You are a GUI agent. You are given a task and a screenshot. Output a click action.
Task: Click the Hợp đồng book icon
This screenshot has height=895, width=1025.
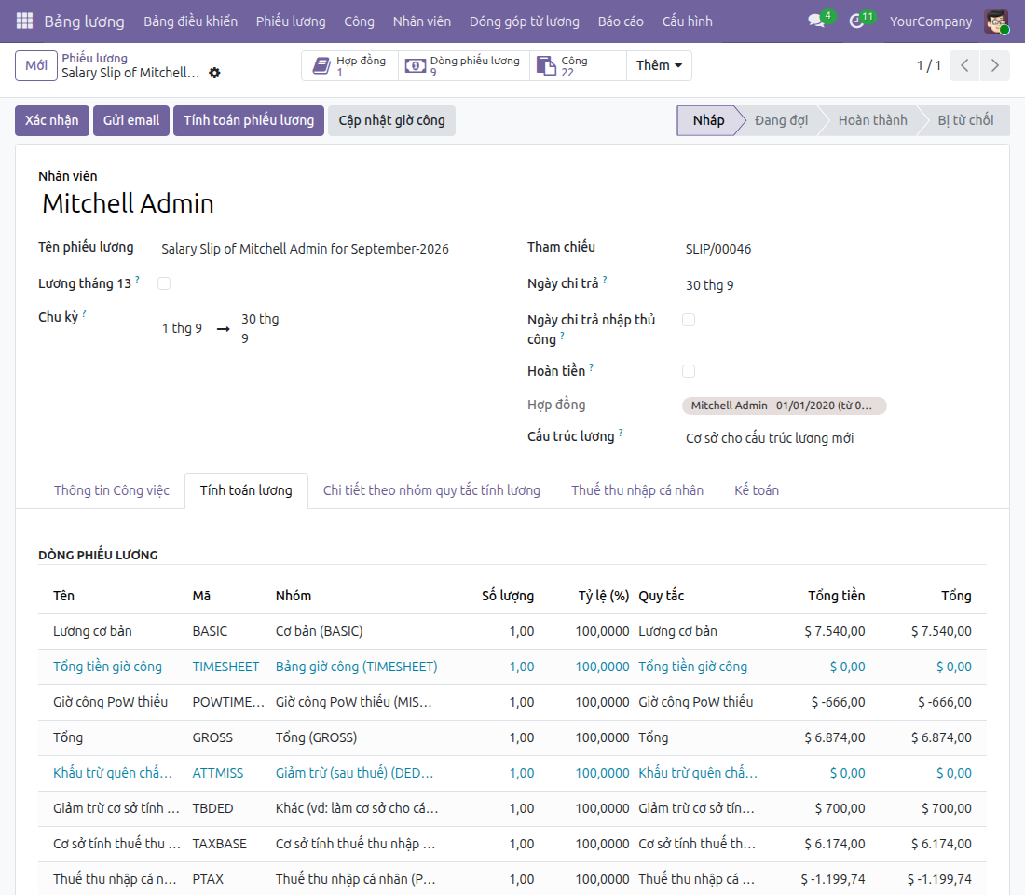point(321,65)
